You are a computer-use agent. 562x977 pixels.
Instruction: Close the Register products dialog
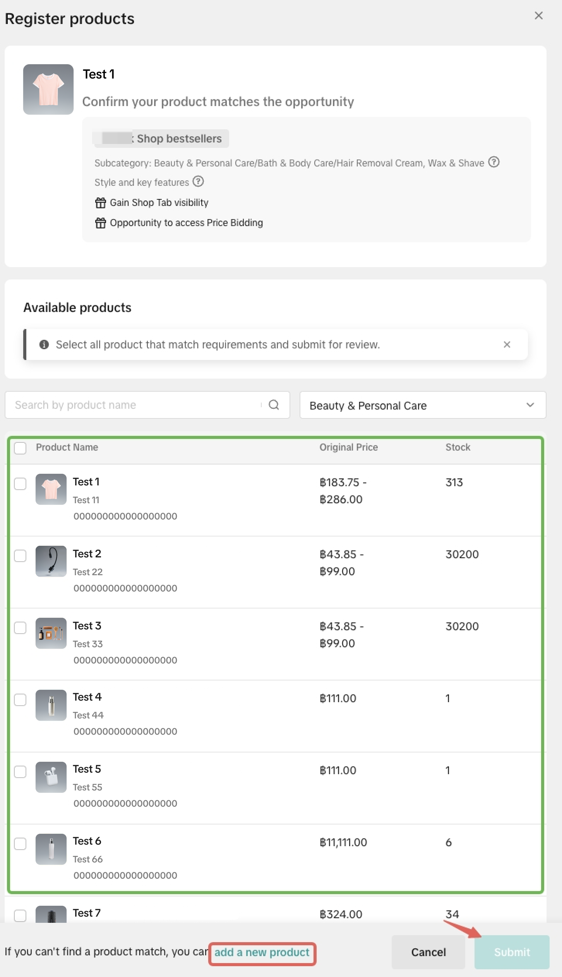[538, 15]
